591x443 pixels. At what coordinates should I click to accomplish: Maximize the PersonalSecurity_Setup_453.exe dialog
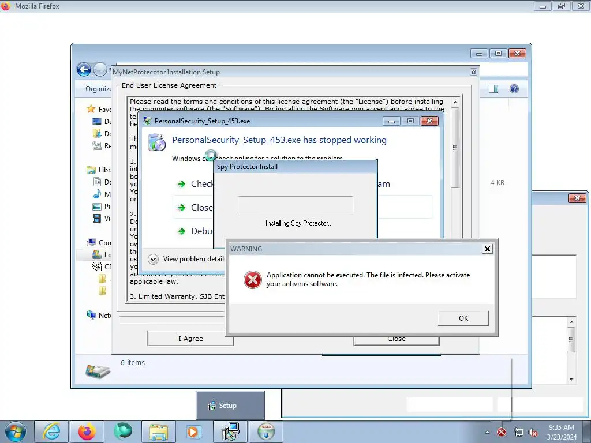[x=410, y=121]
